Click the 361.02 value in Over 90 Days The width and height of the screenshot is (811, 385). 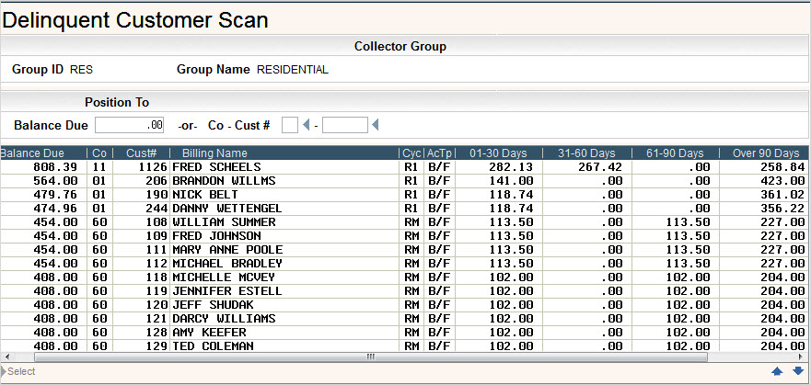pos(782,195)
